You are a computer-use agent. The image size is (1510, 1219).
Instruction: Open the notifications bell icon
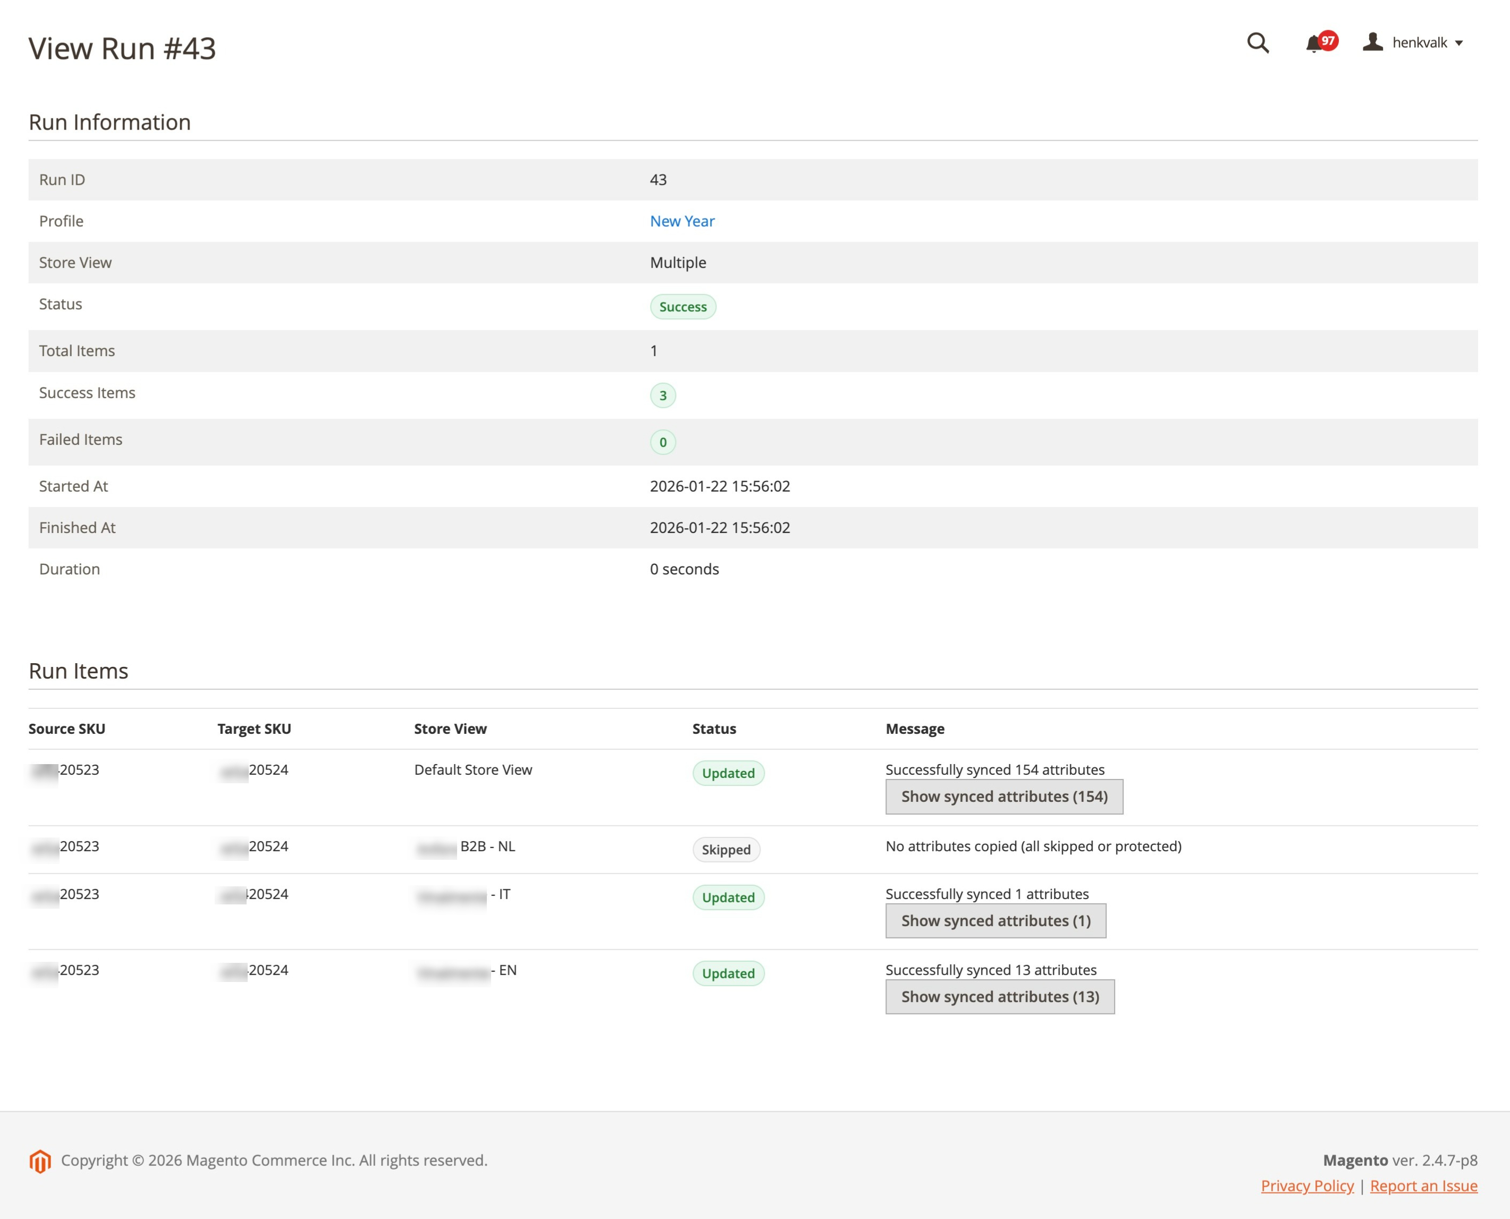point(1312,44)
